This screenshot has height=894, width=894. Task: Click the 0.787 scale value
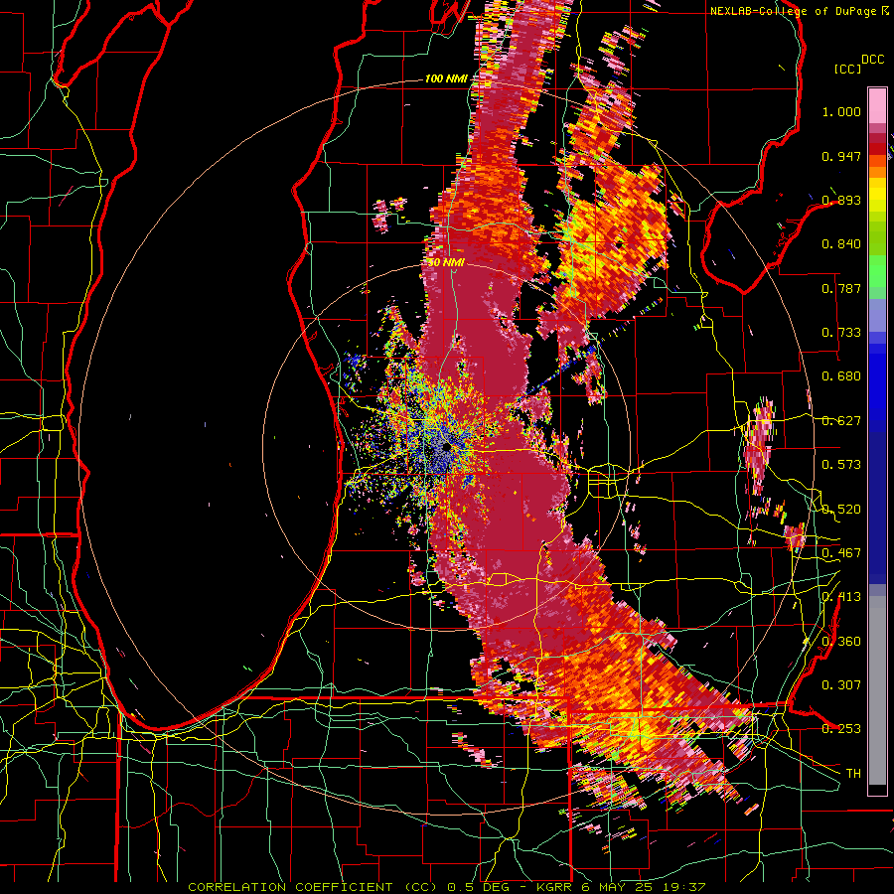[x=841, y=288]
